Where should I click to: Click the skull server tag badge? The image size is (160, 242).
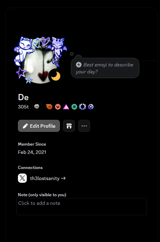point(37,107)
